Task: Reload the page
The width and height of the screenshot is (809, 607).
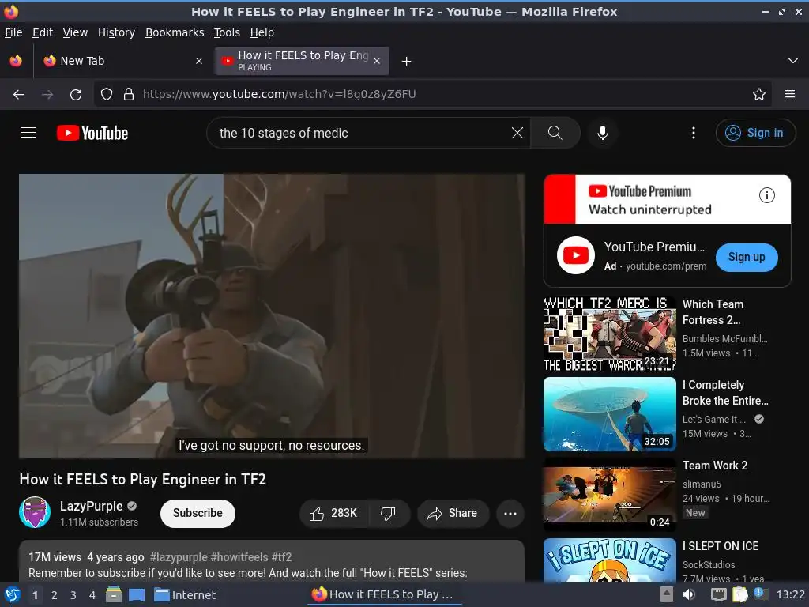Action: [x=76, y=95]
